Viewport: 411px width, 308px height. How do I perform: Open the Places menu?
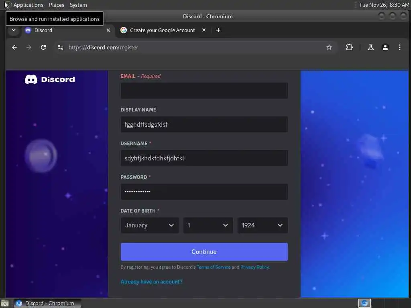[56, 5]
